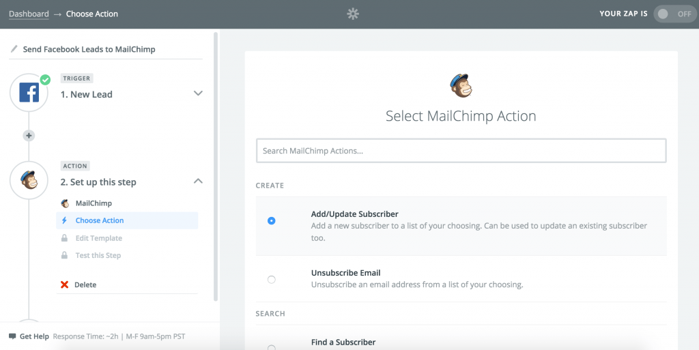Go to the MailChimp substep

click(x=94, y=203)
